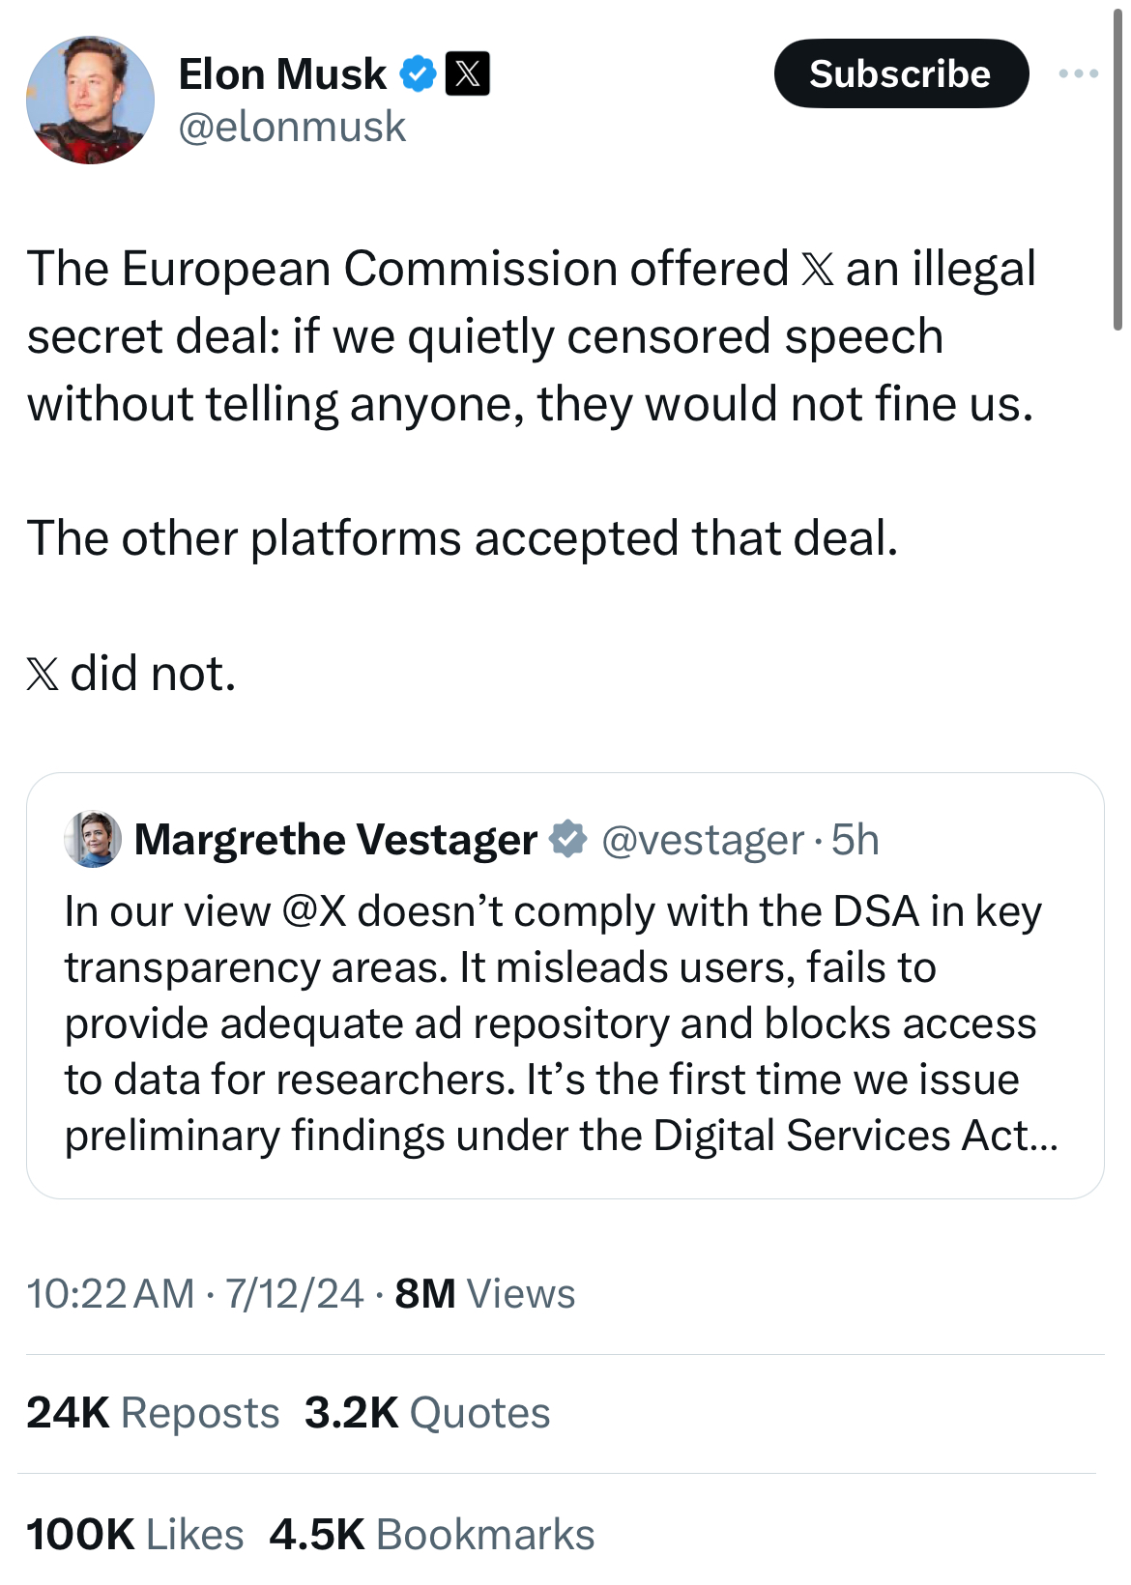Image resolution: width=1131 pixels, height=1585 pixels.
Task: Click the vertical scrollbar on the right edge
Action: pos(1117,169)
